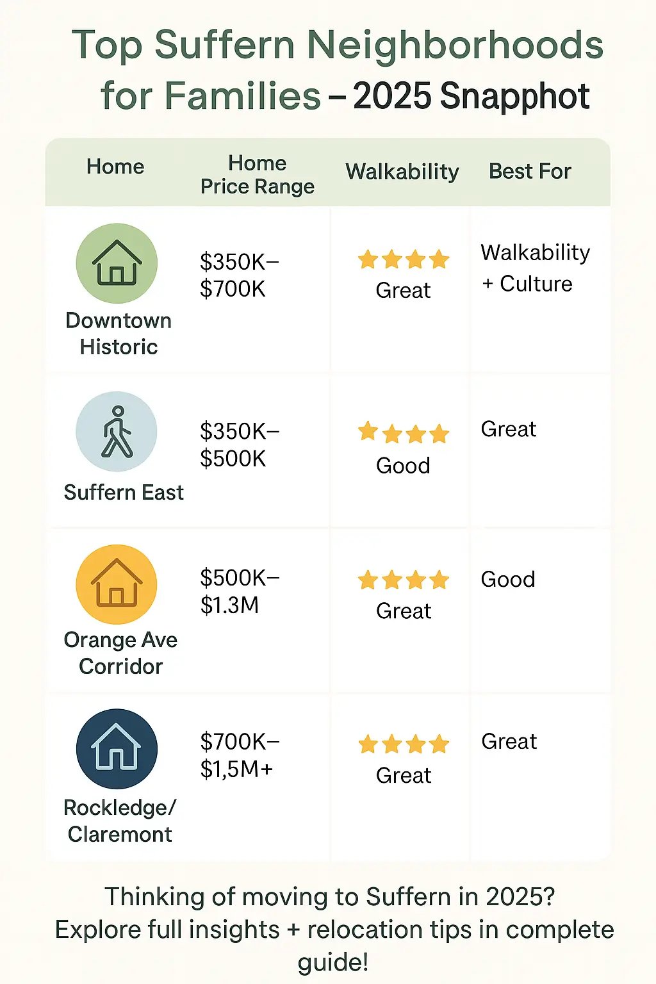Click the Downtown Historic neighborhood label
The image size is (656, 984).
[x=119, y=333]
